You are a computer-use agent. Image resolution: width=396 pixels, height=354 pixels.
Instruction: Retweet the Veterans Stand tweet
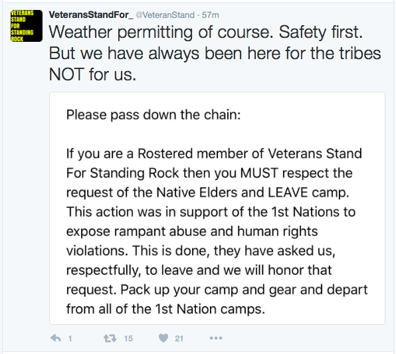click(x=110, y=338)
